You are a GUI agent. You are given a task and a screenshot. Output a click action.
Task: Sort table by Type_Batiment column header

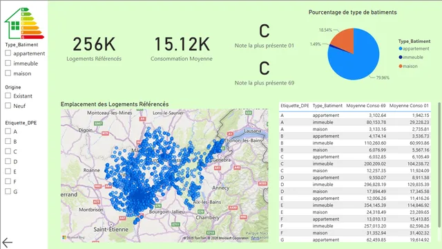click(327, 106)
